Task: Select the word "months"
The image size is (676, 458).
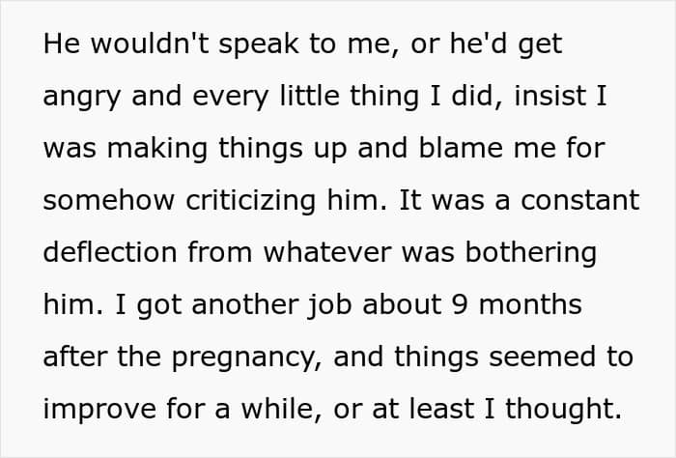Action: [x=530, y=304]
